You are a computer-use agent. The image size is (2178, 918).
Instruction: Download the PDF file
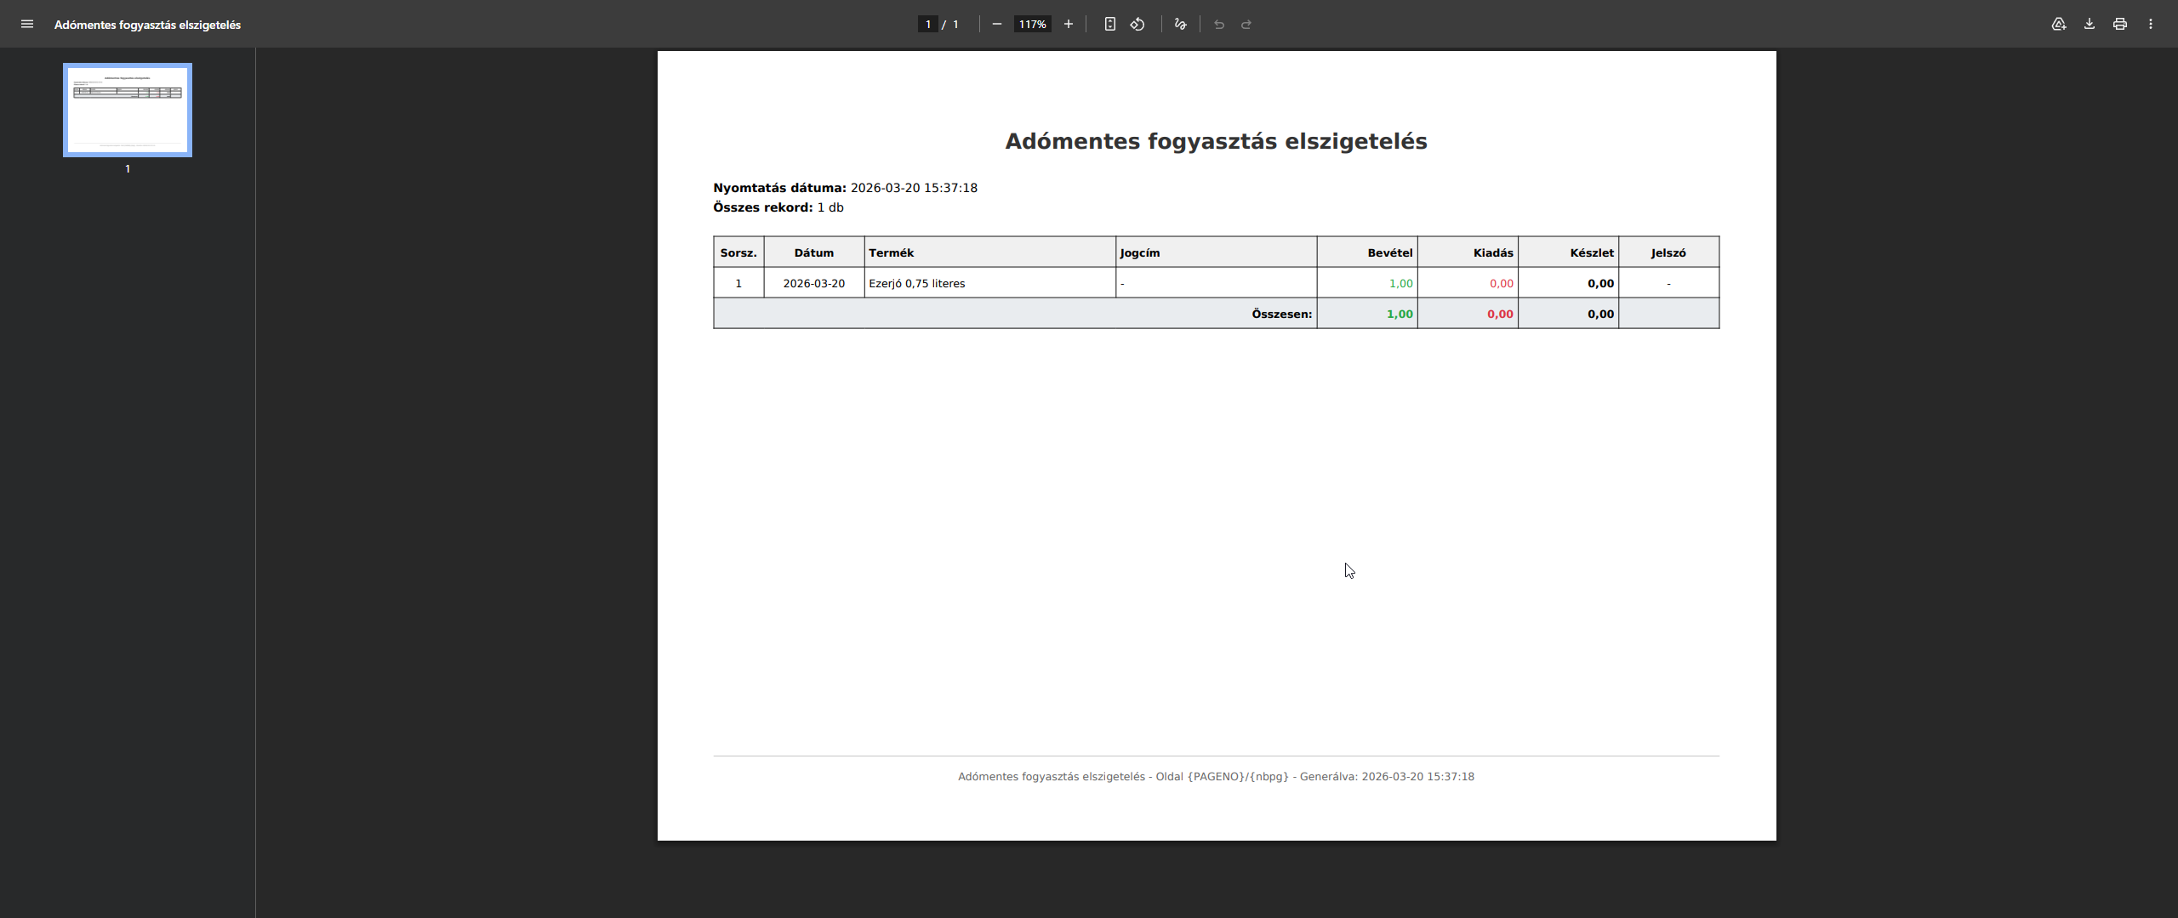2090,25
